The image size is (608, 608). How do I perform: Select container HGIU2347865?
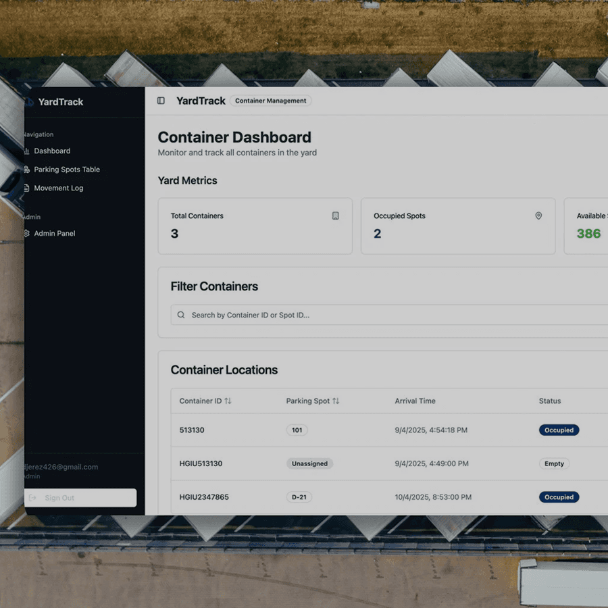(204, 497)
